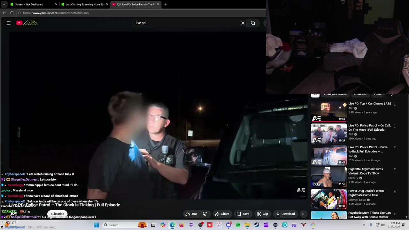Open Spotify from the taskbar
The width and height of the screenshot is (409, 230).
tap(238, 225)
